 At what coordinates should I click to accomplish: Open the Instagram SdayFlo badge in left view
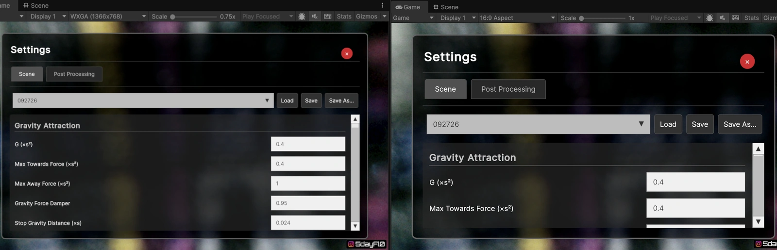click(367, 244)
